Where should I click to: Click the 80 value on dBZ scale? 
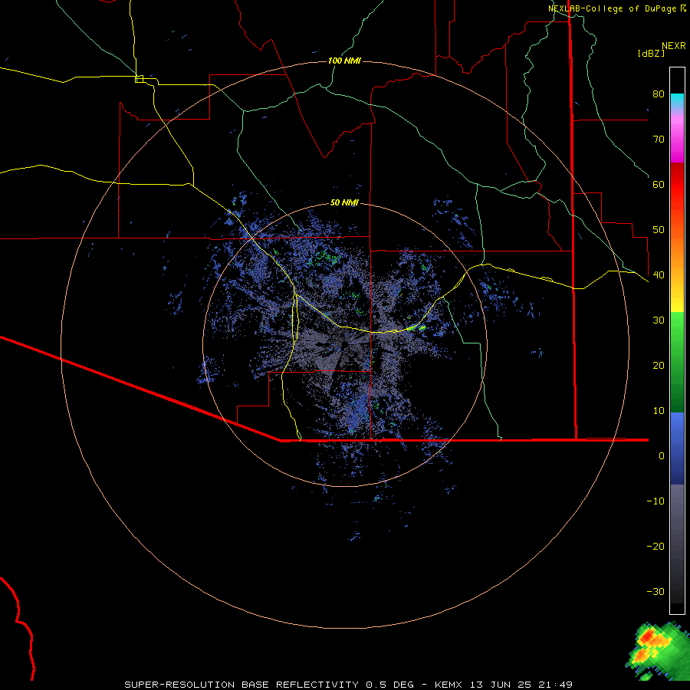click(659, 94)
